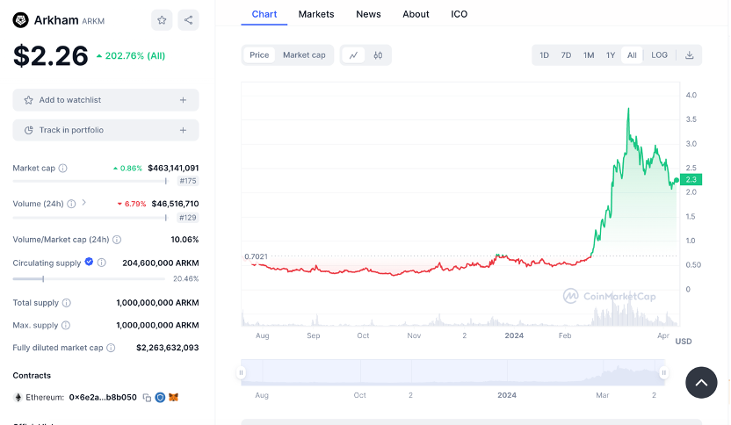
Task: Switch to line chart view icon
Action: (353, 55)
